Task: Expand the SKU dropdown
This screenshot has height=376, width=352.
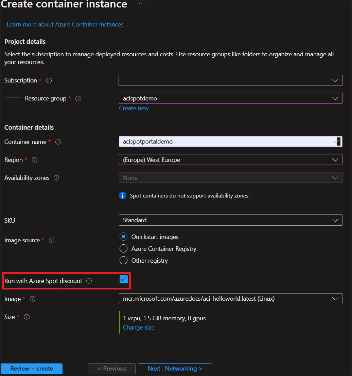Action: tap(230, 220)
